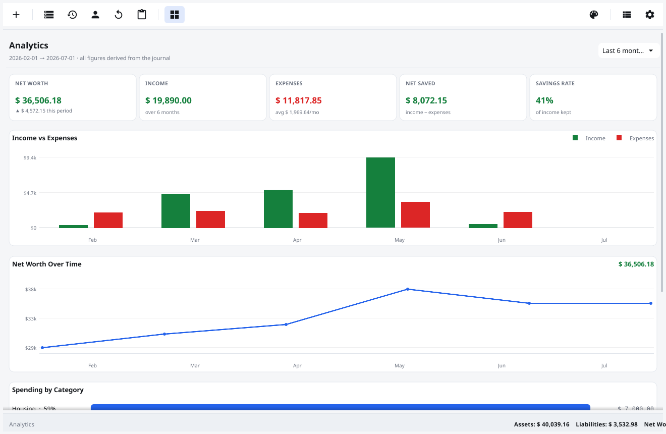The image size is (666, 434).
Task: Select the analytics dashboard grid icon
Action: tap(175, 15)
